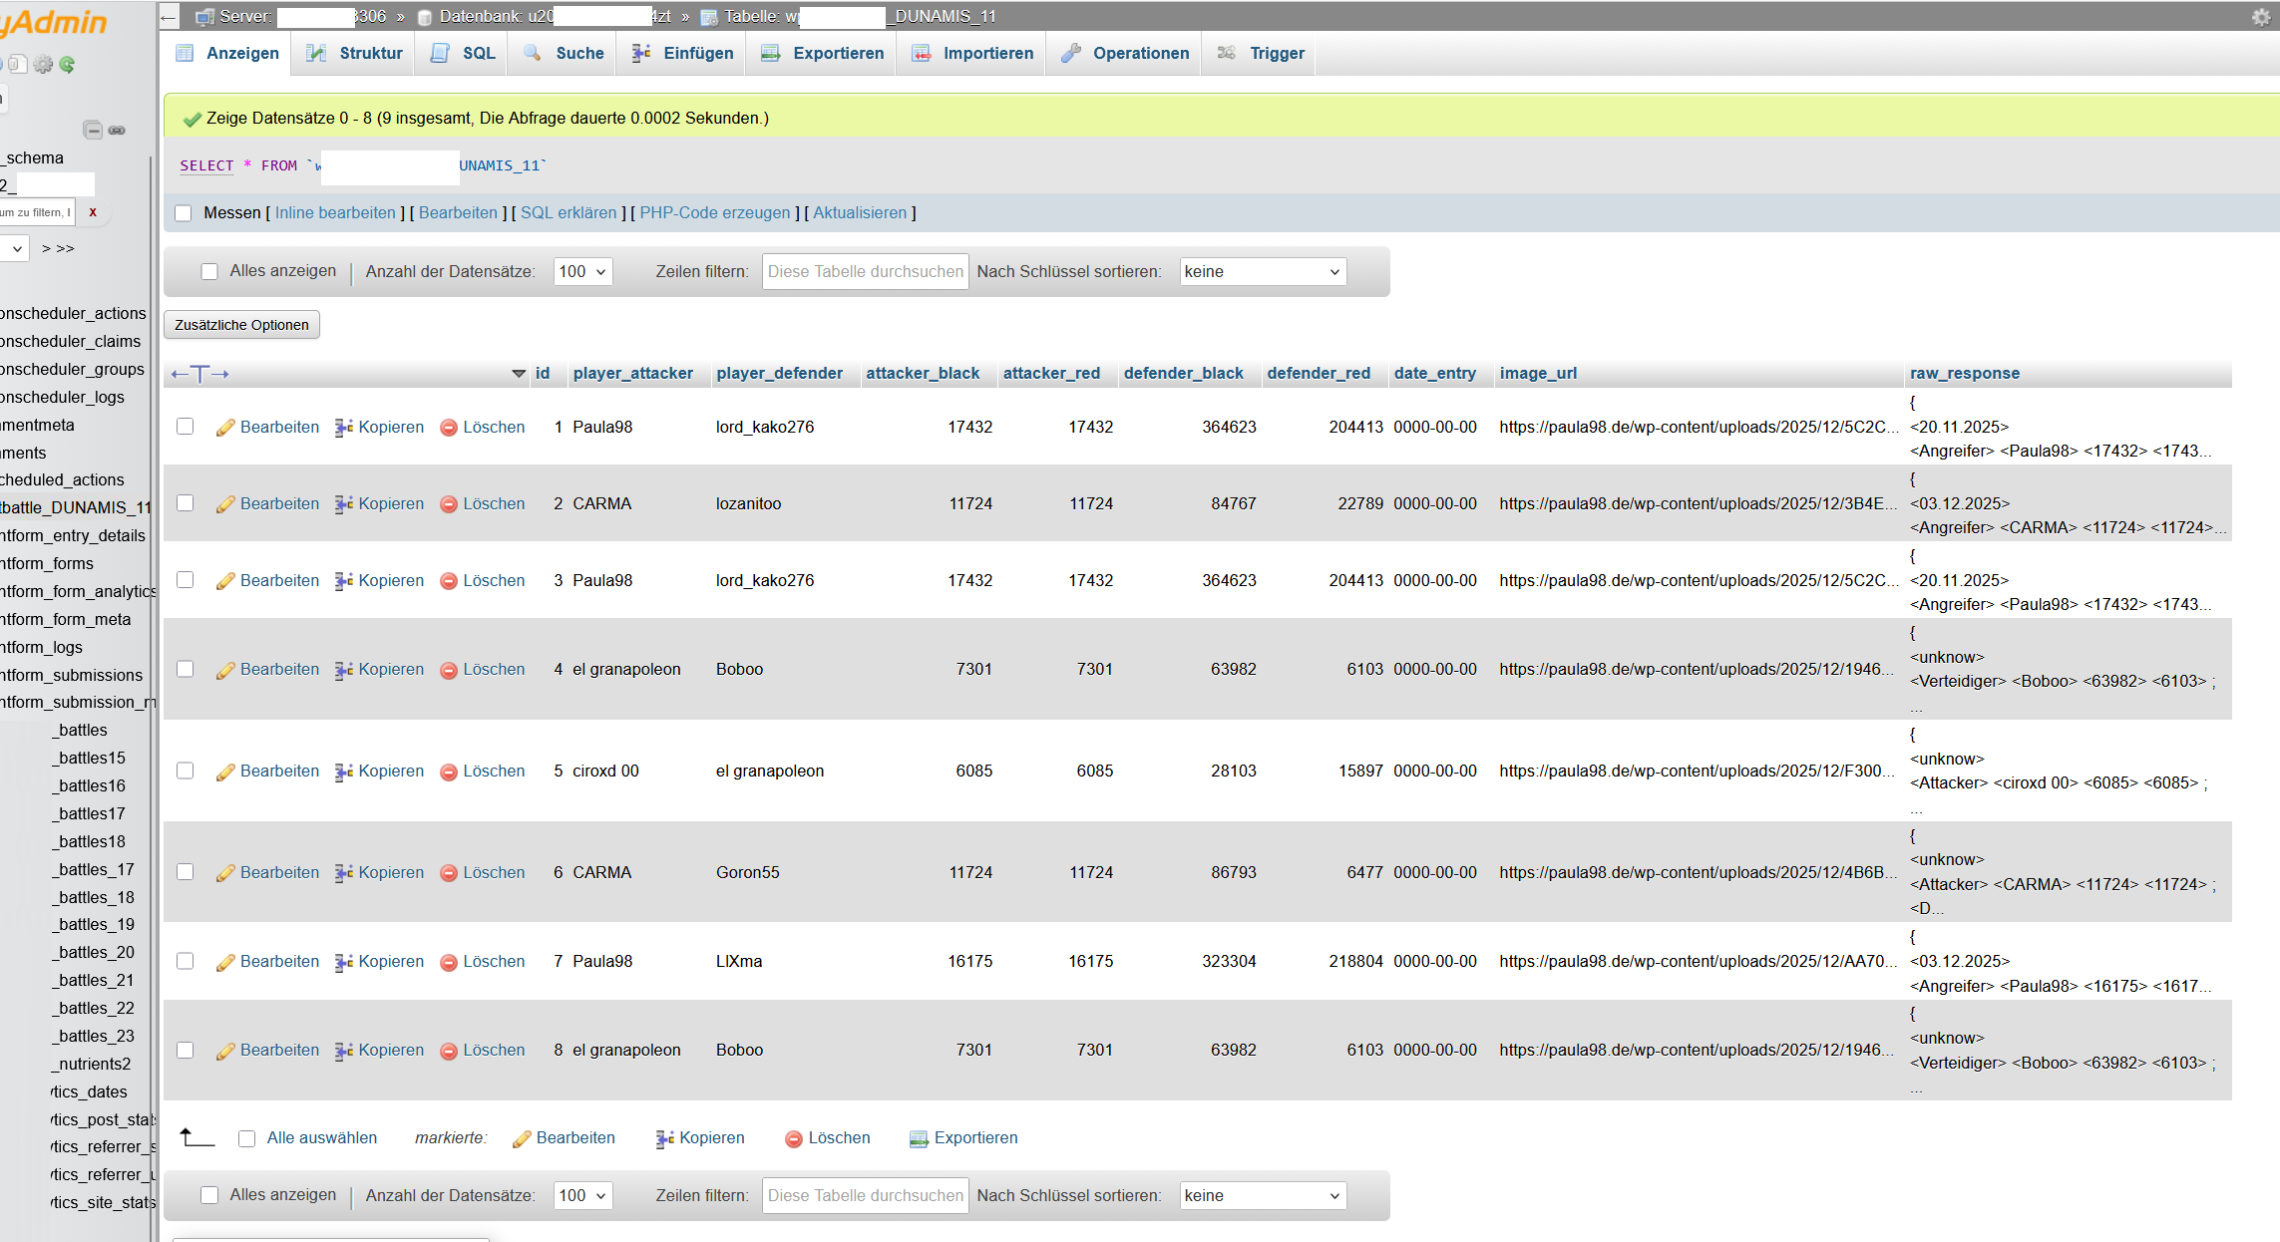Open the page settings gear icon

click(2260, 16)
